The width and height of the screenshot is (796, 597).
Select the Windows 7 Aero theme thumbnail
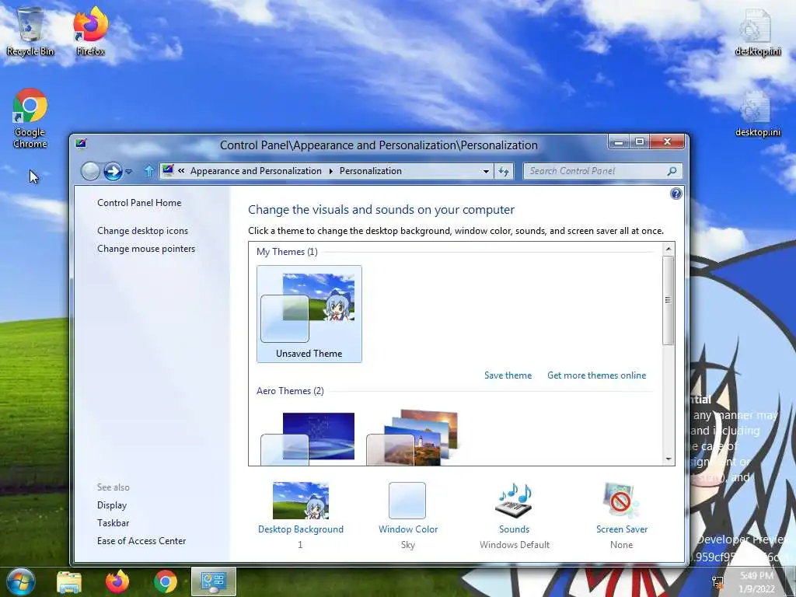308,438
